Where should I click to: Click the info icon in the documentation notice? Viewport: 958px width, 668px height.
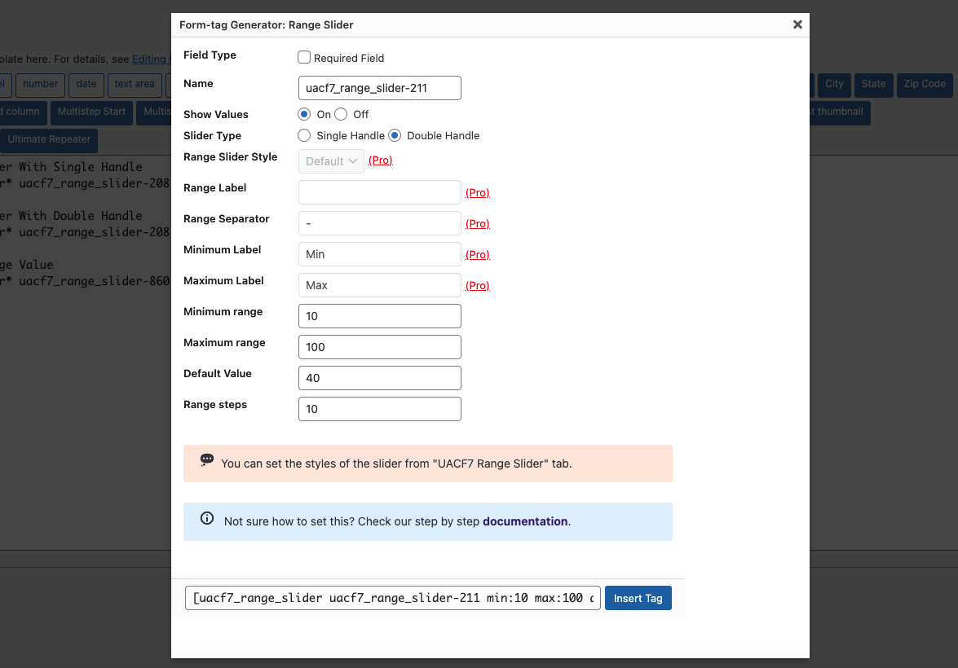coord(206,518)
